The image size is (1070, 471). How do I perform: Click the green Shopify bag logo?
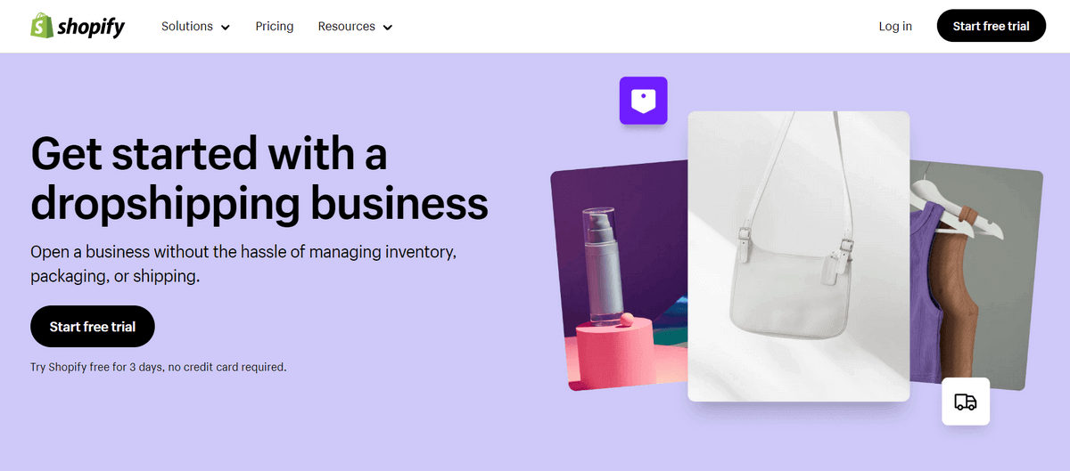click(x=41, y=26)
